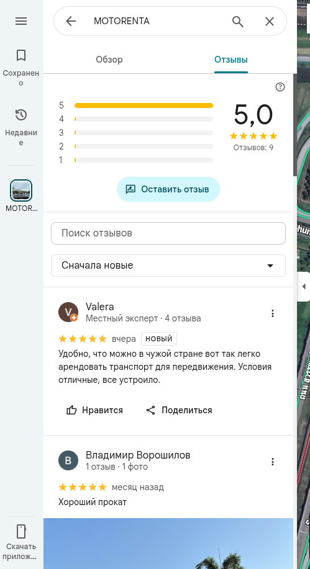Image resolution: width=310 pixels, height=569 pixels.
Task: Switch to the Обзор tab
Action: [109, 60]
